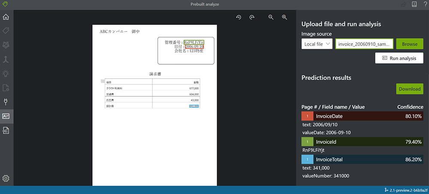Zoom out of the document preview
Viewport: 429px width, 194px height.
point(271,17)
